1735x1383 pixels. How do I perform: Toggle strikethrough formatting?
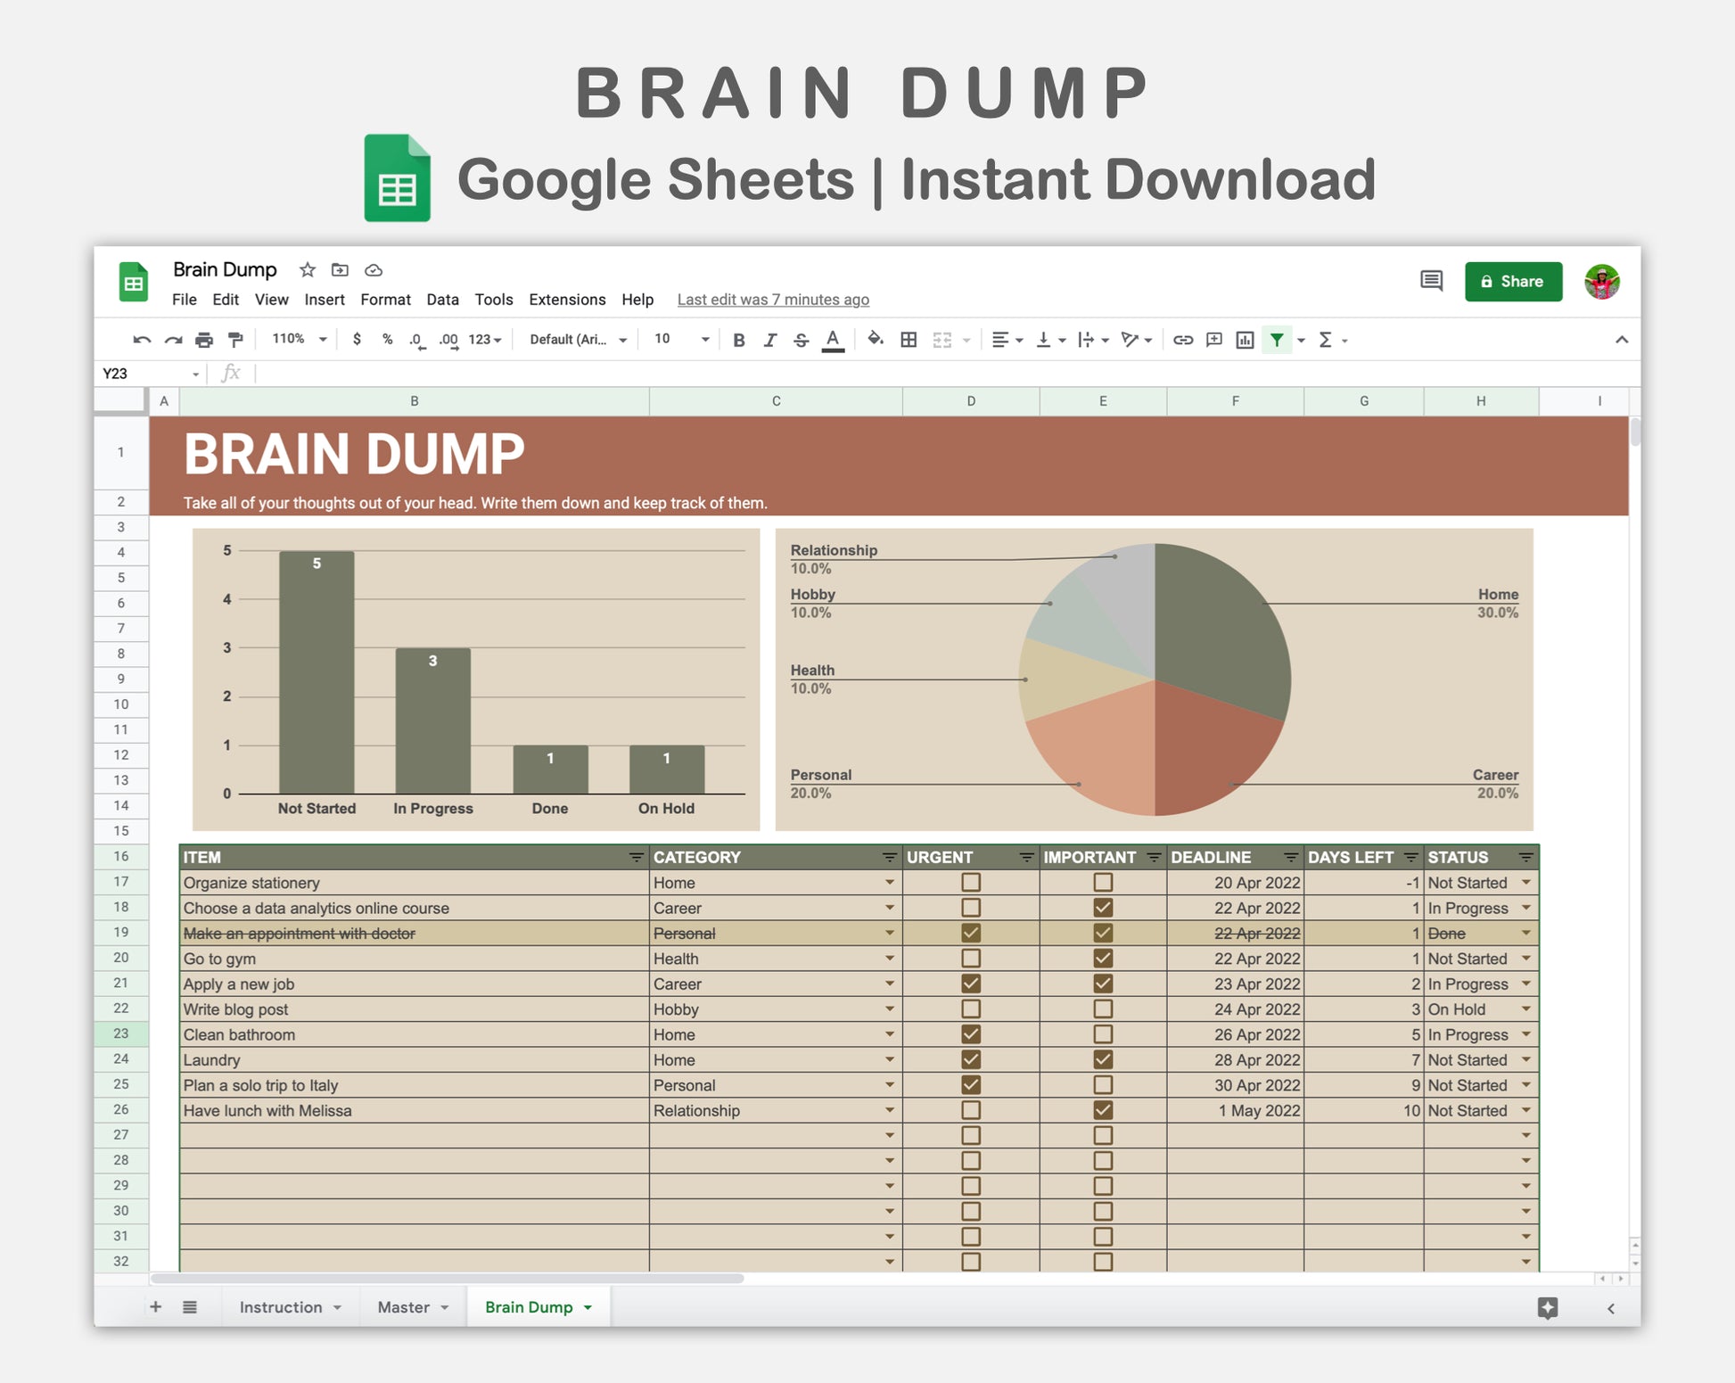(x=801, y=340)
